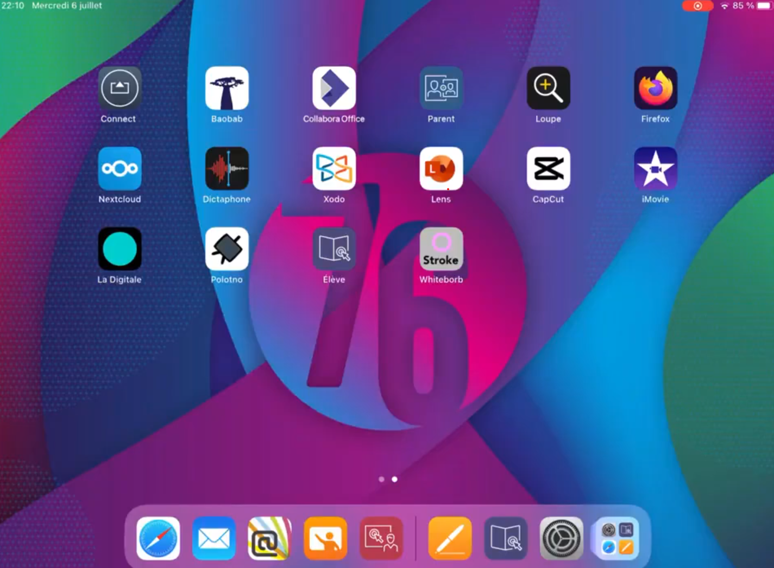Image resolution: width=774 pixels, height=568 pixels.
Task: Tap the red screen recording indicator
Action: coord(697,6)
